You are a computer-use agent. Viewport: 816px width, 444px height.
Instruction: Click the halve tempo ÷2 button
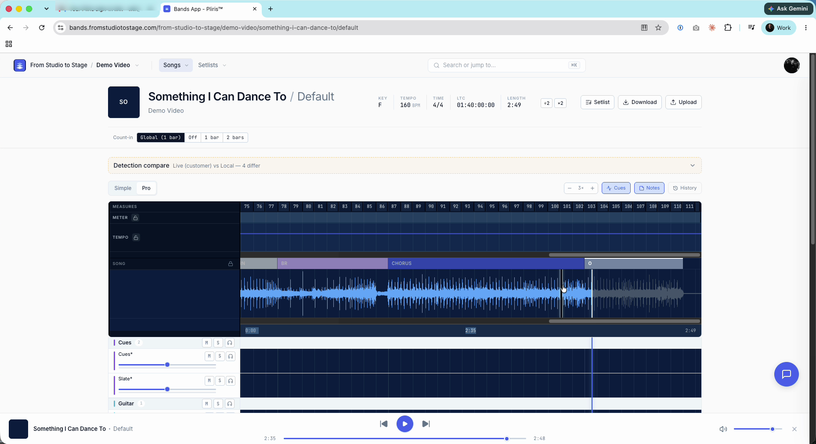[546, 103]
